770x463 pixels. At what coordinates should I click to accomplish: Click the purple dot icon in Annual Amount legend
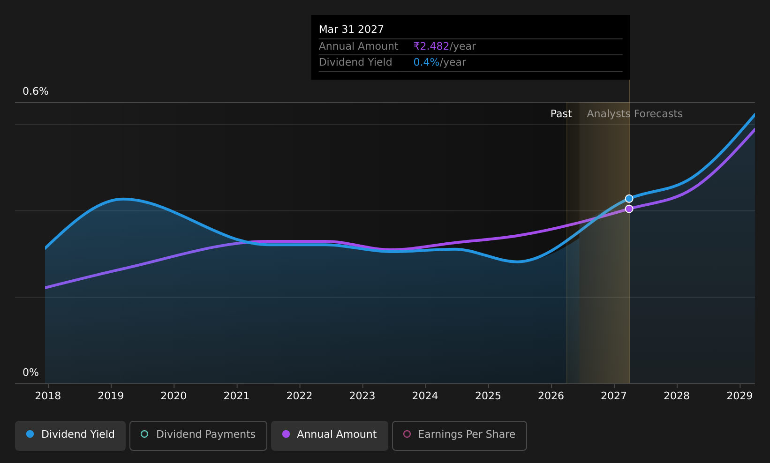(x=286, y=434)
